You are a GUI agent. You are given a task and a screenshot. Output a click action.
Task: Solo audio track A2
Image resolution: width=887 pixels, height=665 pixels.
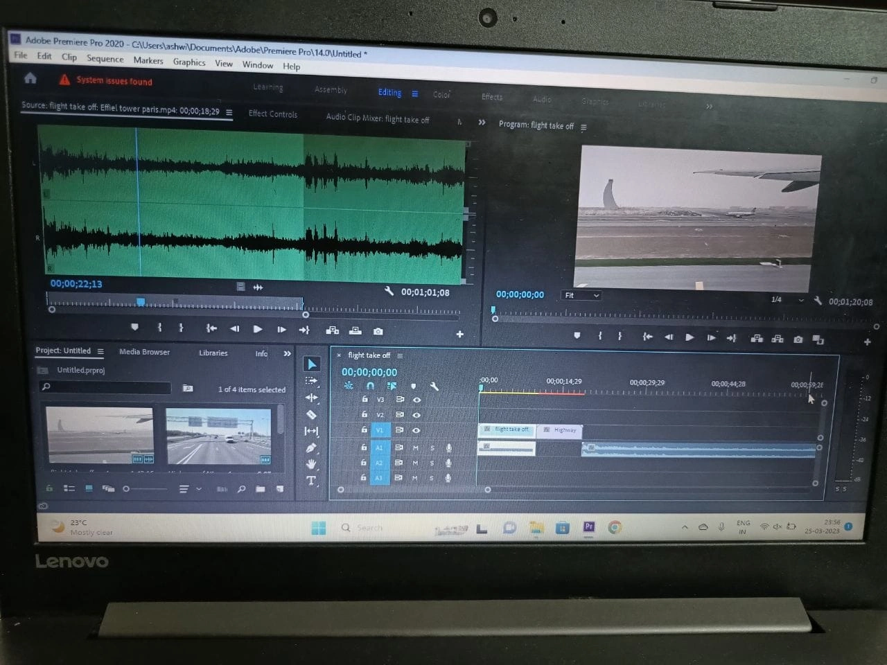pyautogui.click(x=432, y=463)
